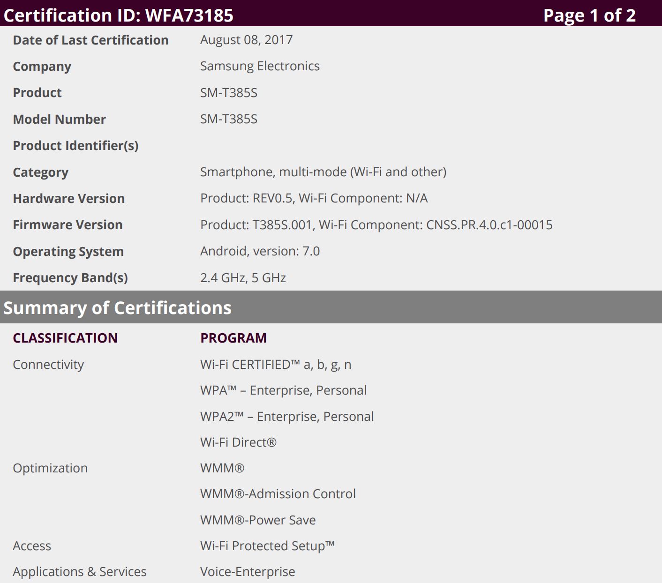Click the Page 1 of 2 indicator

589,15
